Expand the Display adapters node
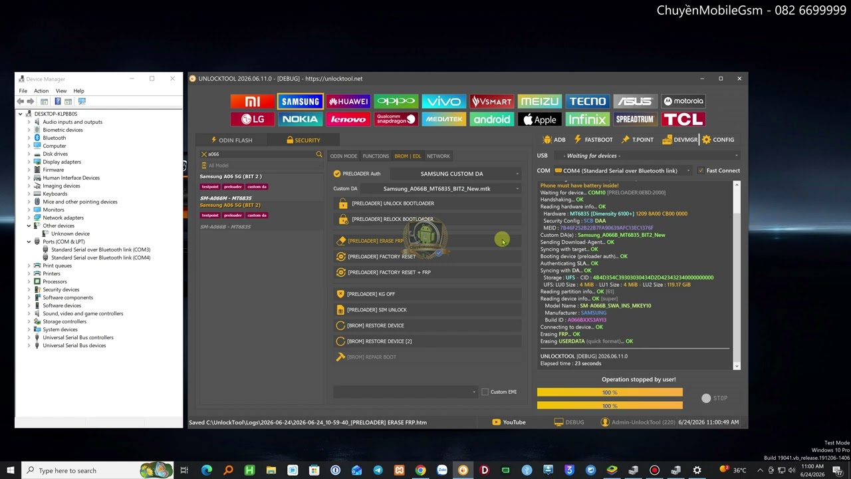Screen dimensions: 851x479 point(29,162)
